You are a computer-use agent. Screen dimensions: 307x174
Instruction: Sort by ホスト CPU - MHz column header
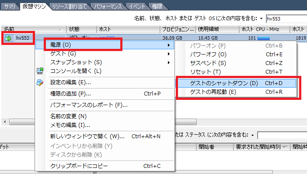(264, 29)
